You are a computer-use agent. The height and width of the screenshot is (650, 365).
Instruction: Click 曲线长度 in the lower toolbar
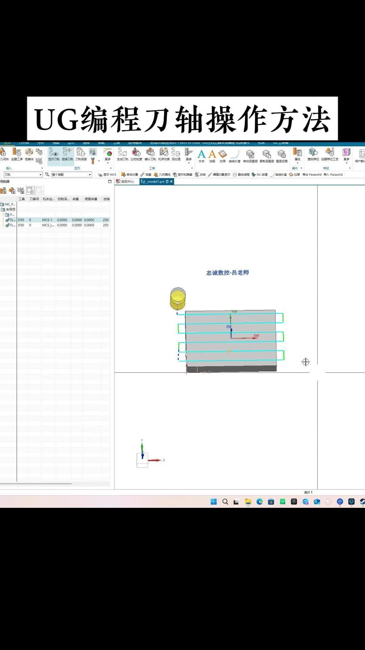278,175
